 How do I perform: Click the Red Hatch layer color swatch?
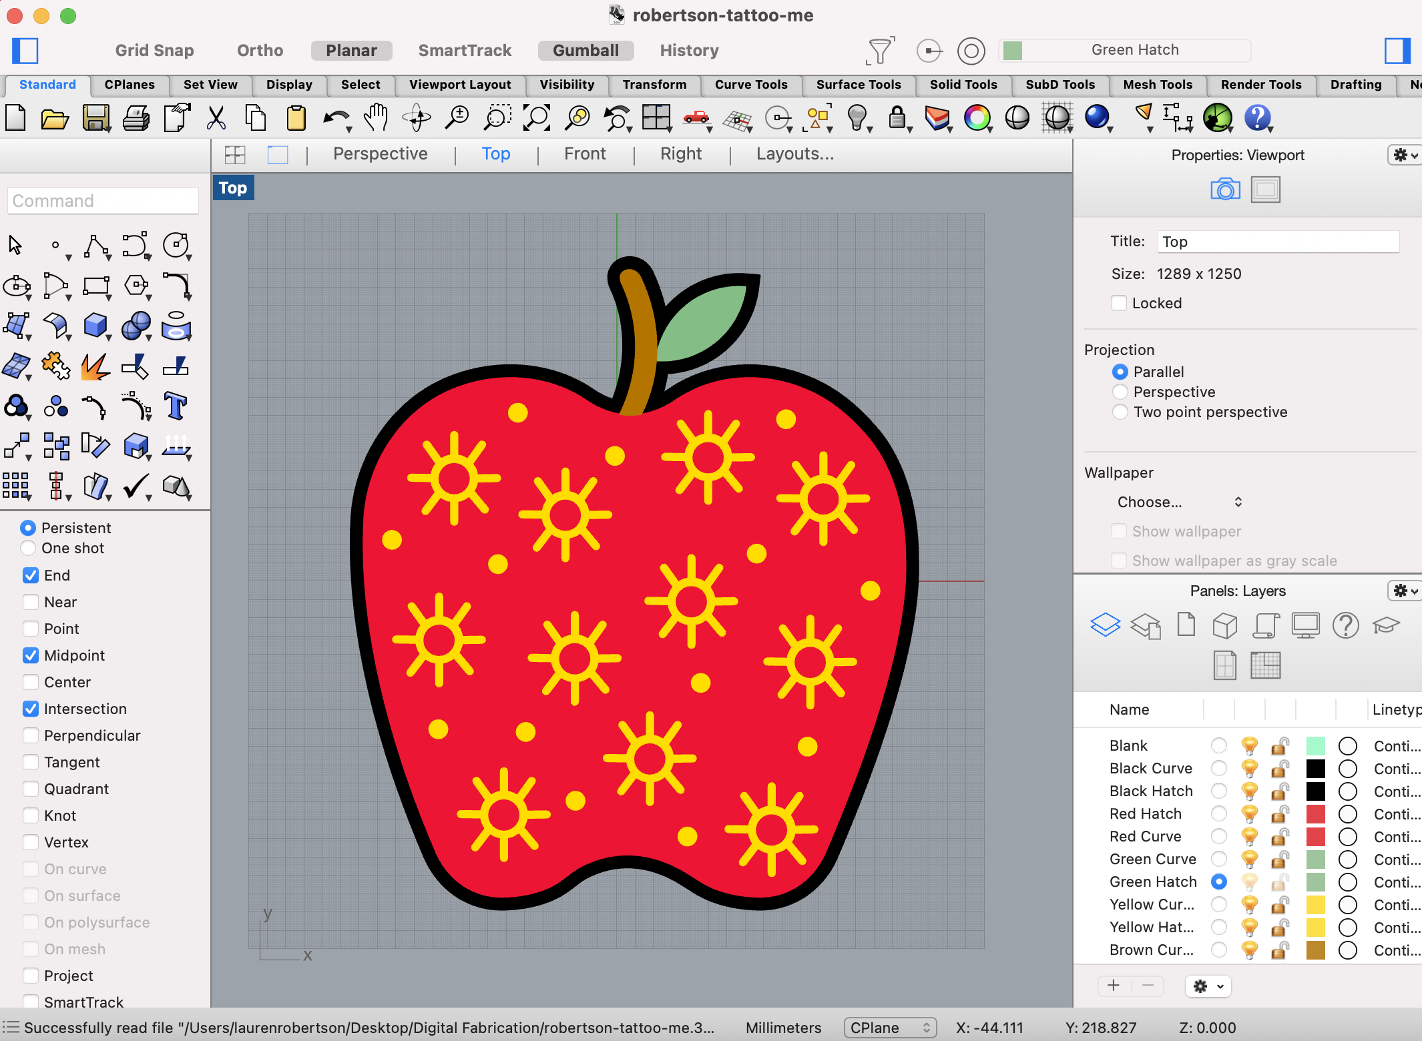point(1315,814)
